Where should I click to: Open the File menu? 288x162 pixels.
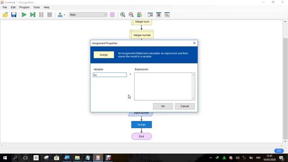pos(5,7)
